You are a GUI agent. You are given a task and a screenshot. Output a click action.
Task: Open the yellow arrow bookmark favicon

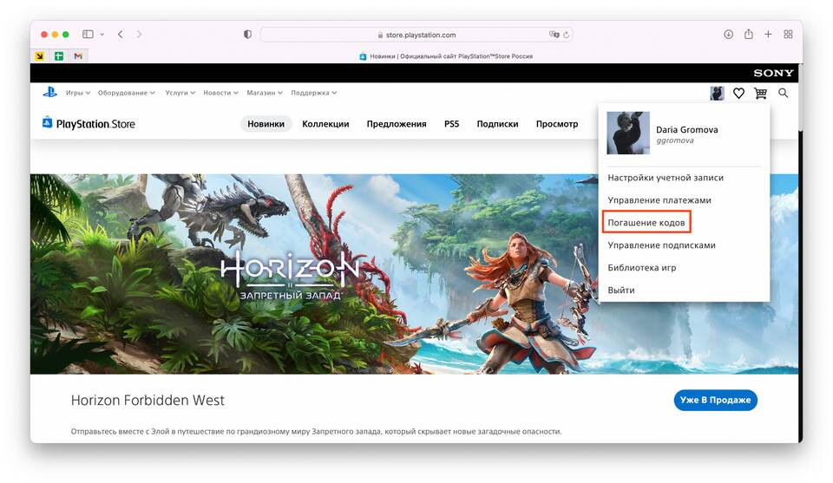(39, 55)
